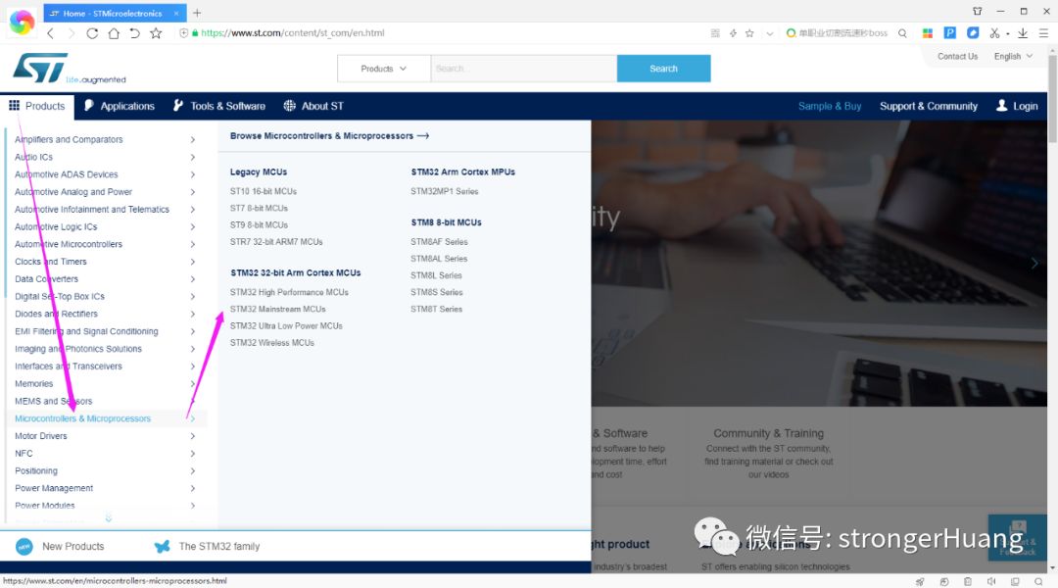This screenshot has width=1058, height=588.
Task: Click the scissors screenshot icon
Action: point(994,33)
